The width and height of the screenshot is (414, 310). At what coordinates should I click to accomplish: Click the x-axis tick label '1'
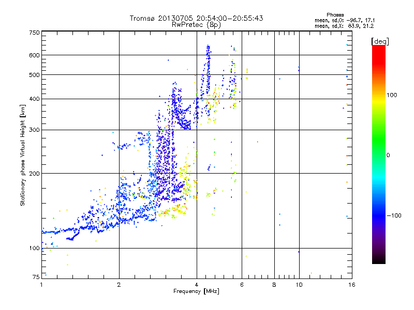point(41,285)
